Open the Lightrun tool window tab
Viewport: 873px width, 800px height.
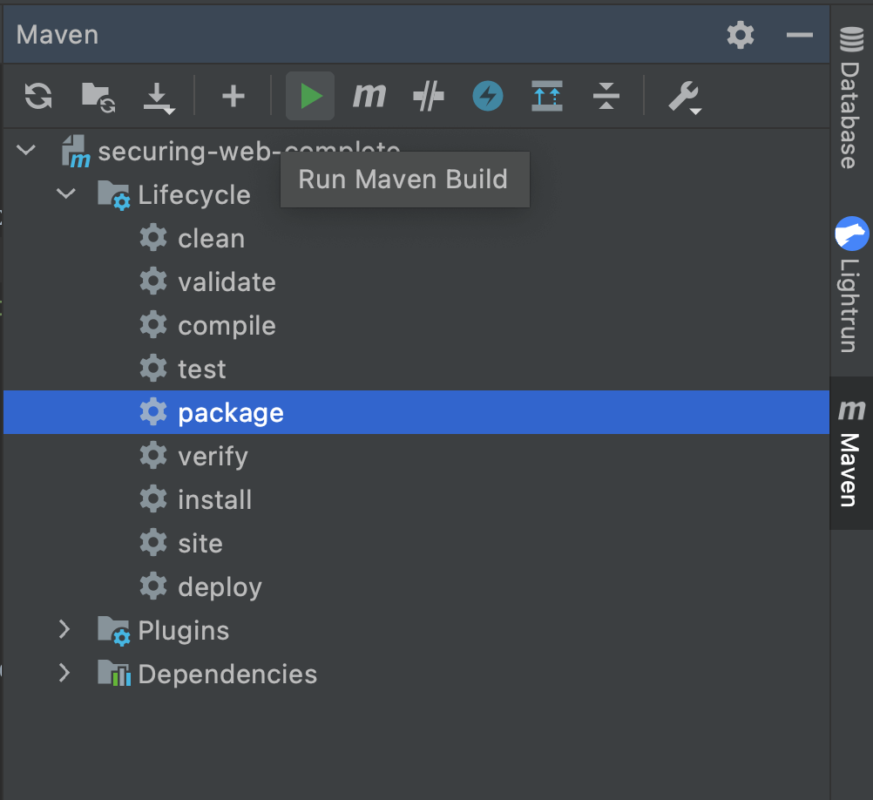(850, 285)
